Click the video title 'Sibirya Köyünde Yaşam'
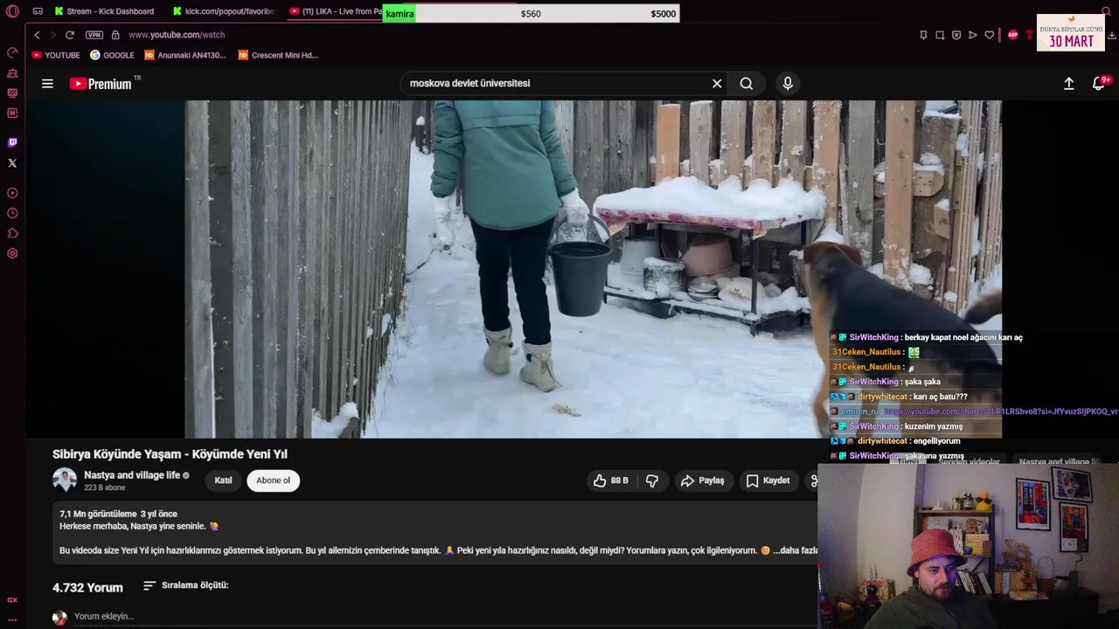 170,454
